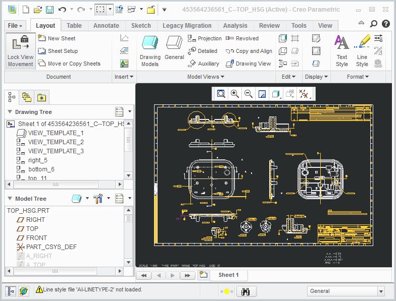The height and width of the screenshot is (301, 396).
Task: Click New Sheet
Action: tap(57, 38)
